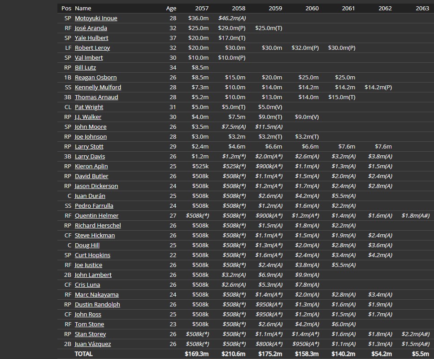Click Kennelly Mulford's name
The image size is (434, 359).
[x=98, y=88]
